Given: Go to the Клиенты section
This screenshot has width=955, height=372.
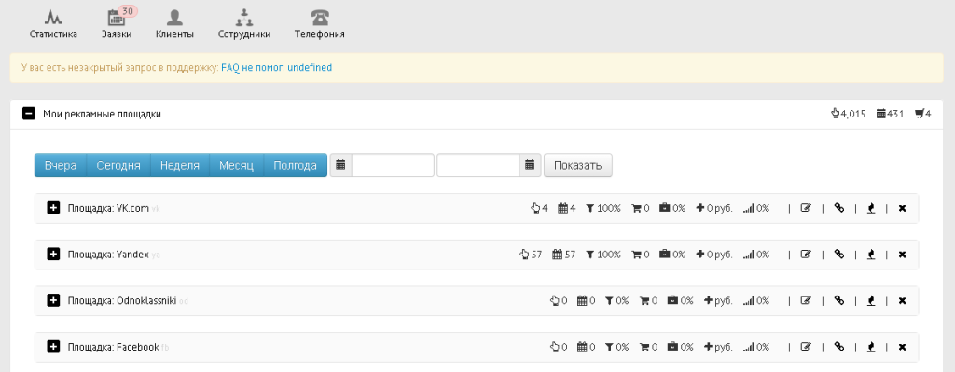Looking at the screenshot, I should [174, 17].
